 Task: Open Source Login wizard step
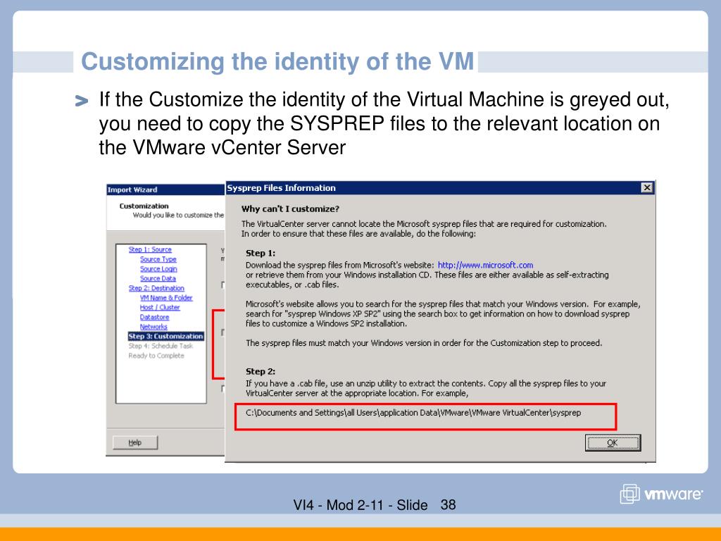158,268
